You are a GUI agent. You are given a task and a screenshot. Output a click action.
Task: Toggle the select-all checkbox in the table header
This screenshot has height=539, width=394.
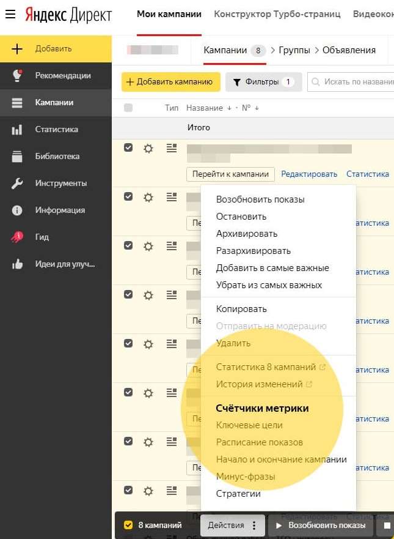pyautogui.click(x=128, y=108)
